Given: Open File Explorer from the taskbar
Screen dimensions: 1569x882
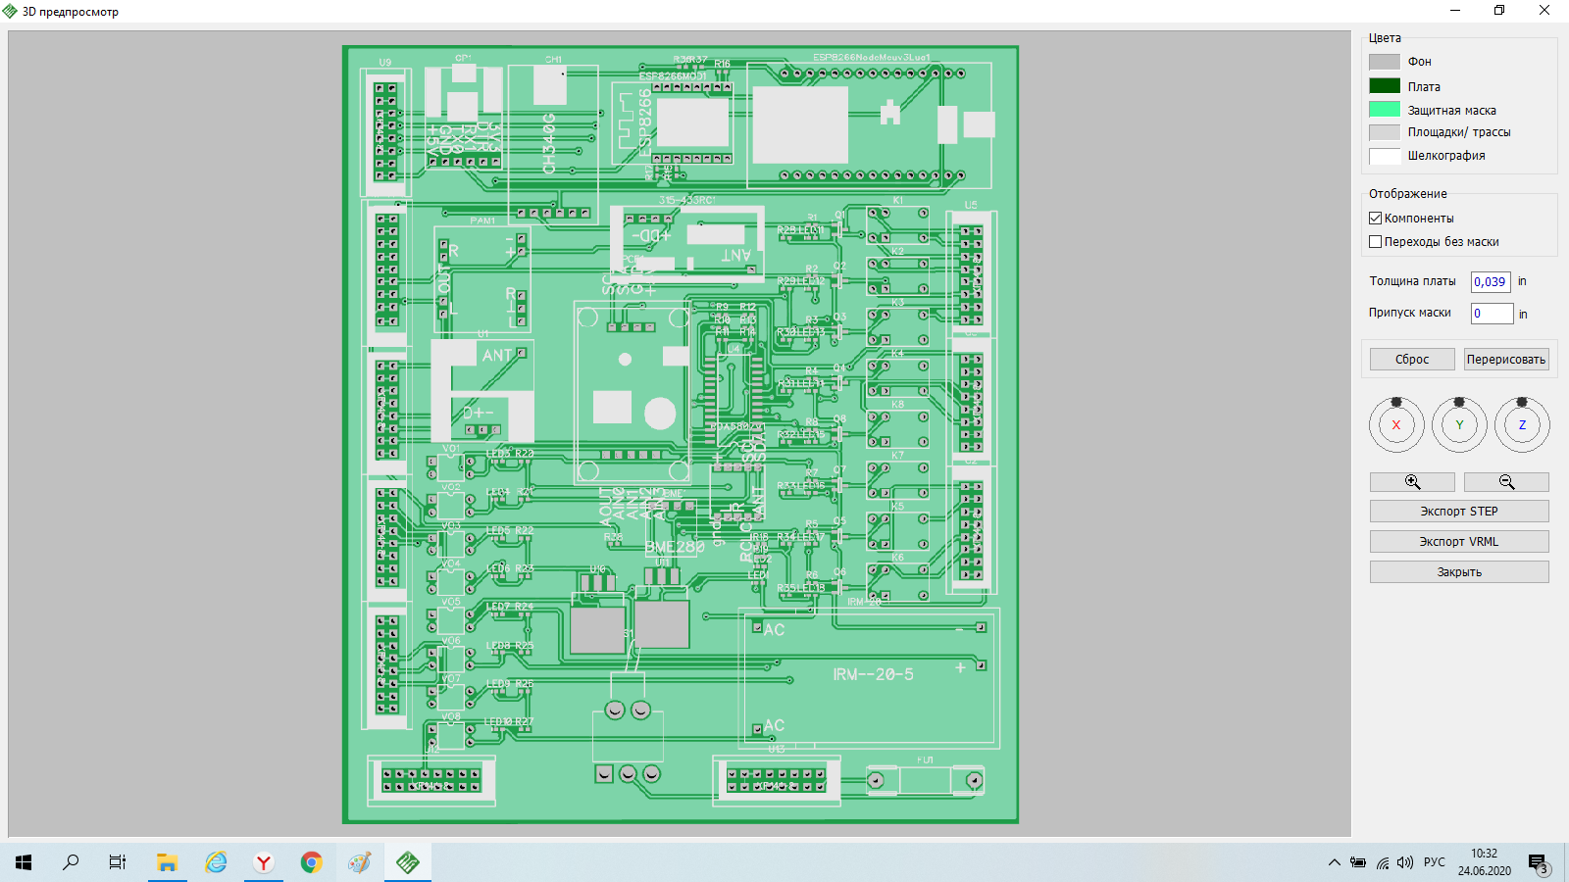Looking at the screenshot, I should (x=167, y=862).
